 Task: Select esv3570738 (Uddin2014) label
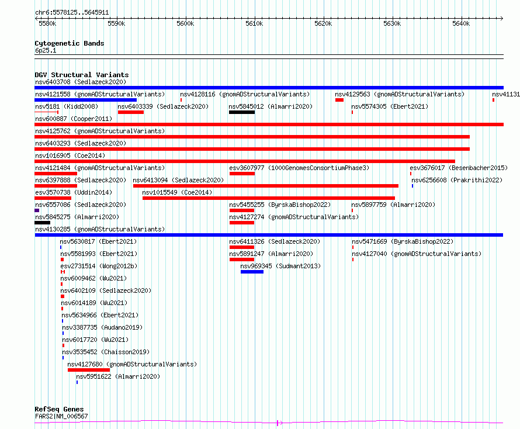pyautogui.click(x=74, y=192)
